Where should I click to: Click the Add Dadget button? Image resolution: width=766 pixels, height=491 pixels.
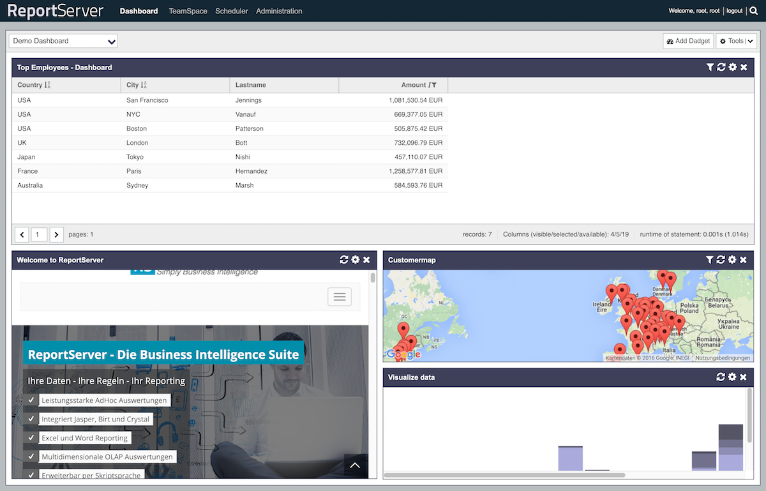tap(688, 41)
